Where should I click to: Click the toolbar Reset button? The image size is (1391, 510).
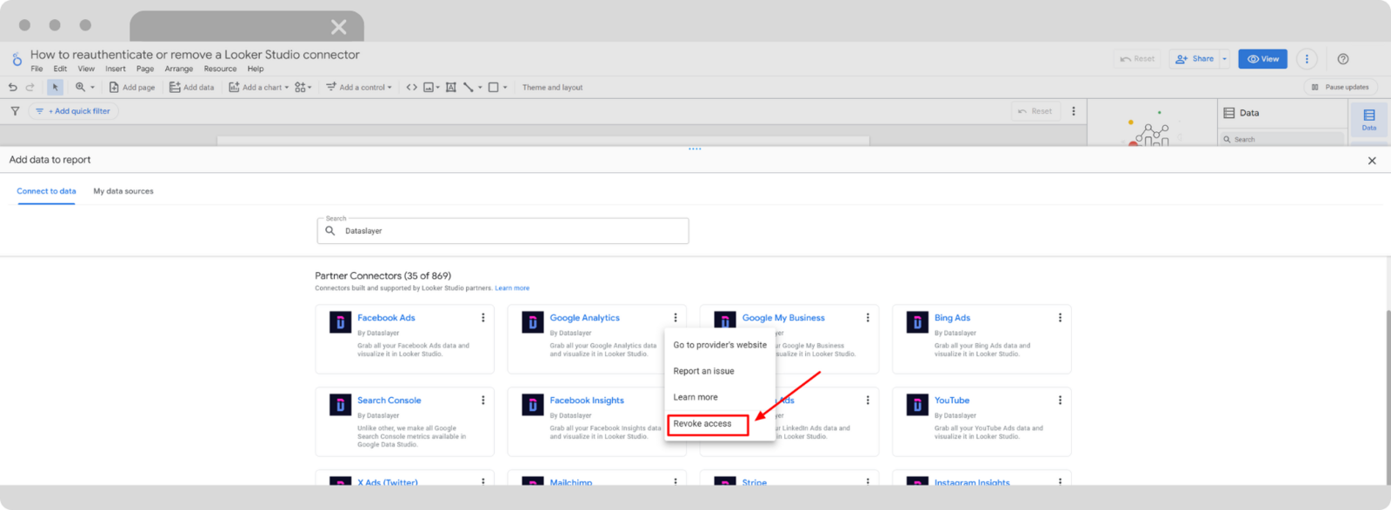pos(1137,59)
